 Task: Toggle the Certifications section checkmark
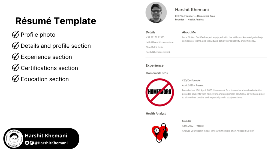pyautogui.click(x=16, y=68)
